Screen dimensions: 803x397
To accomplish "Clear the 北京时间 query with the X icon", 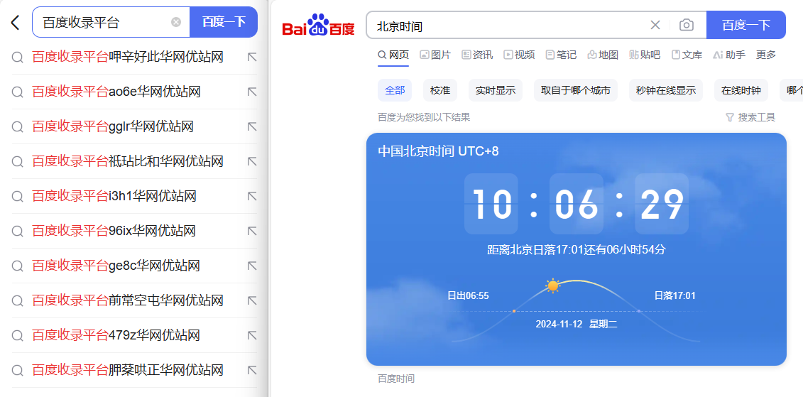I will pyautogui.click(x=655, y=25).
